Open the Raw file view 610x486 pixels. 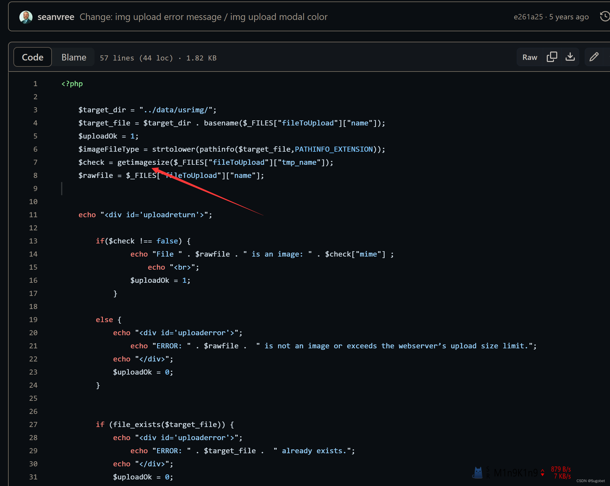click(530, 57)
